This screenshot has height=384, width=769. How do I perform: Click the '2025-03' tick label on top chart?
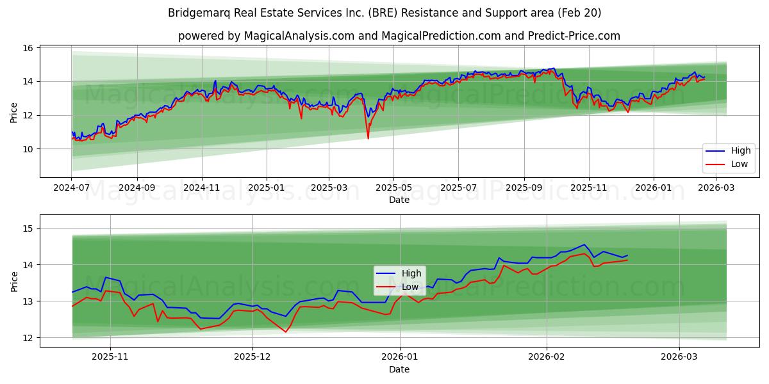click(329, 188)
